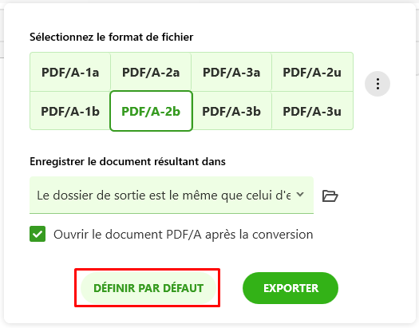Click 'Enregistrer le document résultant dans' label
Viewport: 419px width, 328px height.
coord(128,161)
